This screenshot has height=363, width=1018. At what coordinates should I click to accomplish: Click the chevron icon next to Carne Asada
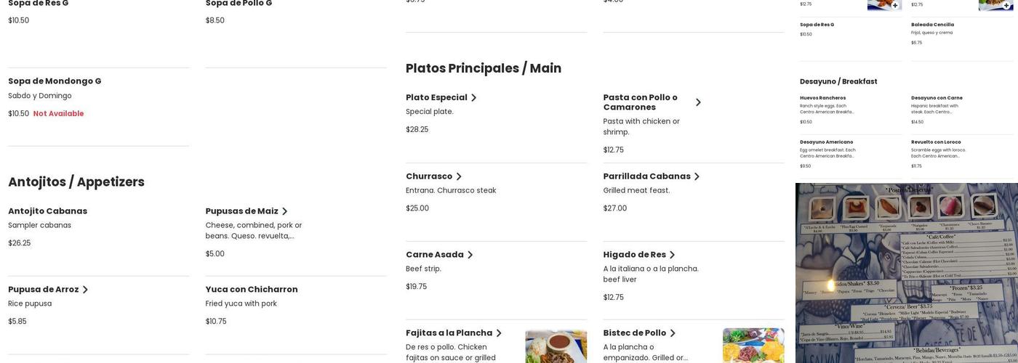coord(470,255)
